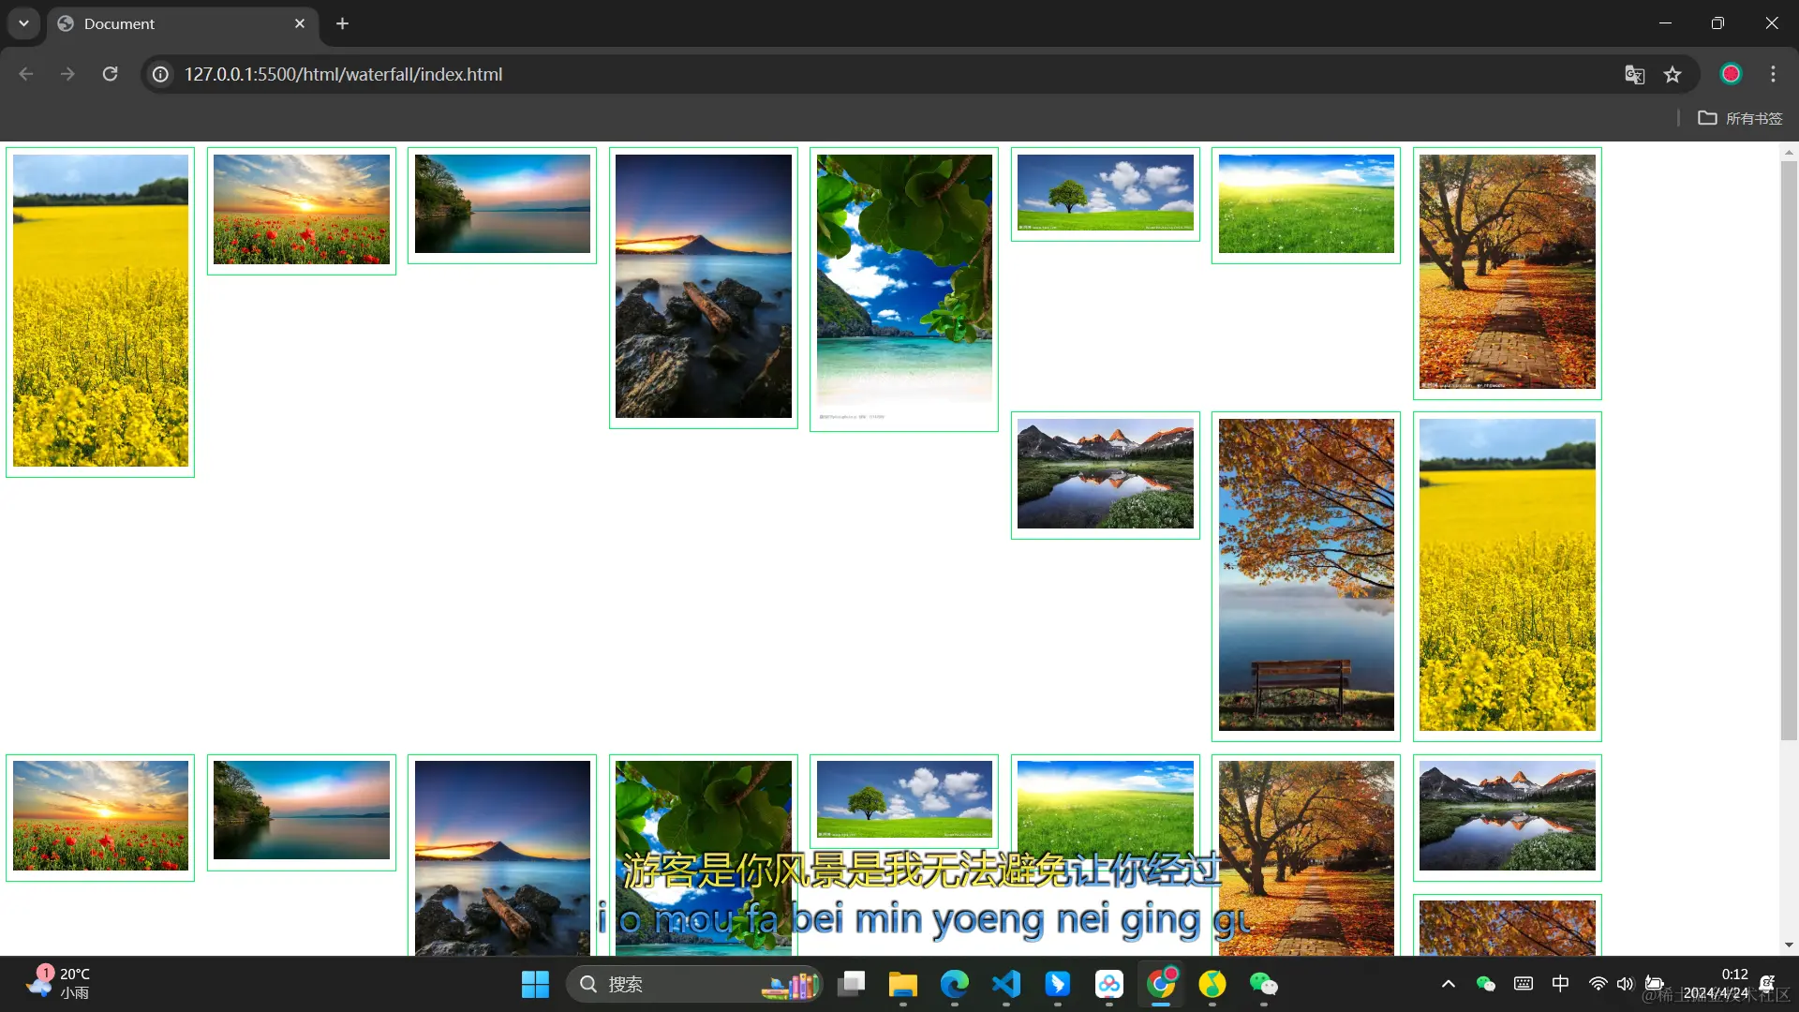Image resolution: width=1799 pixels, height=1012 pixels.
Task: Open a new tab
Action: point(342,23)
